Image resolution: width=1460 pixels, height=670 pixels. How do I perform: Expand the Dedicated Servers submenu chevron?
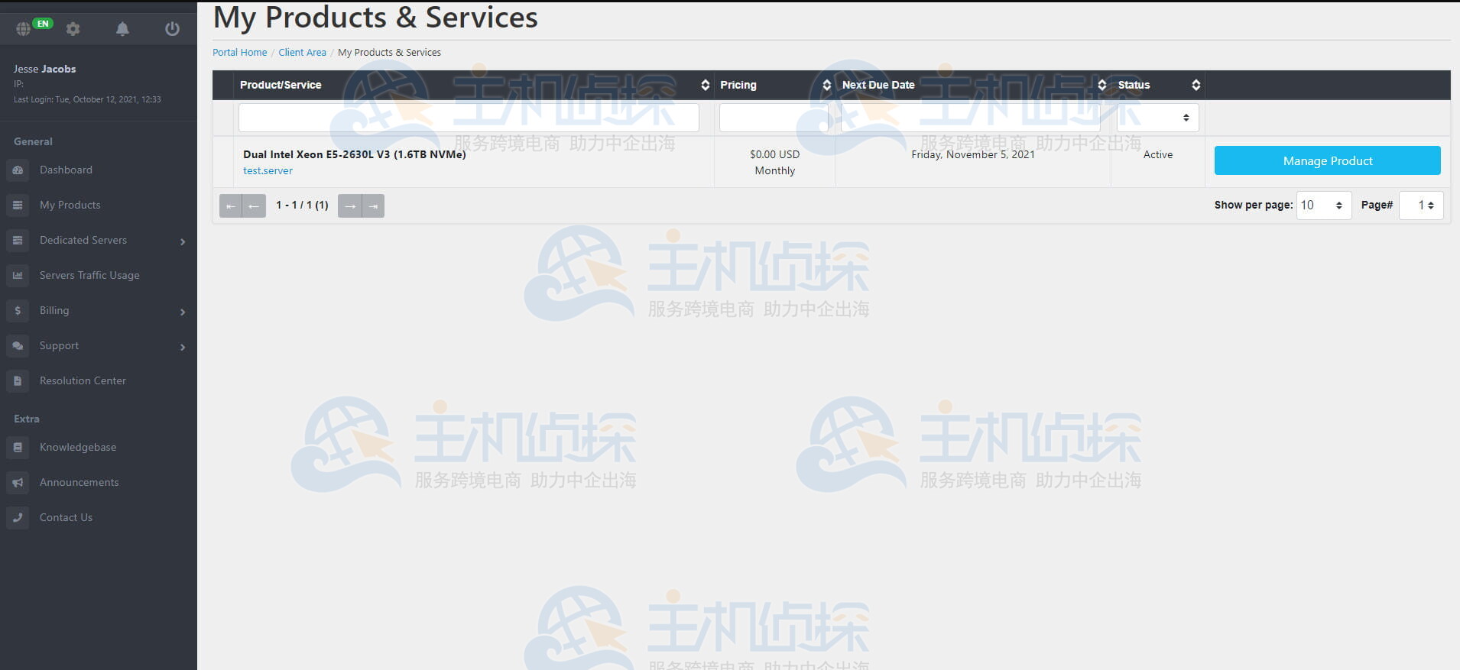click(183, 241)
